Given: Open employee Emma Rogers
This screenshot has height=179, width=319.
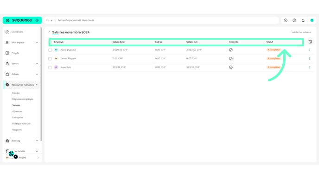Looking at the screenshot, I should [x=68, y=58].
